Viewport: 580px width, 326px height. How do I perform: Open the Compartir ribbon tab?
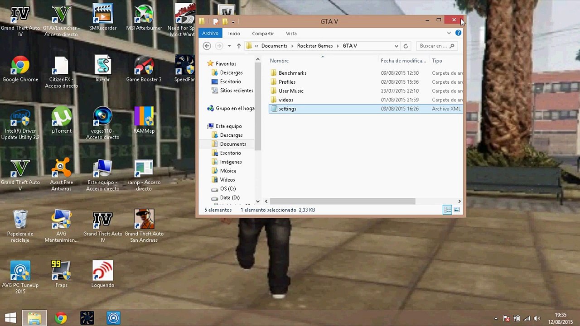263,34
